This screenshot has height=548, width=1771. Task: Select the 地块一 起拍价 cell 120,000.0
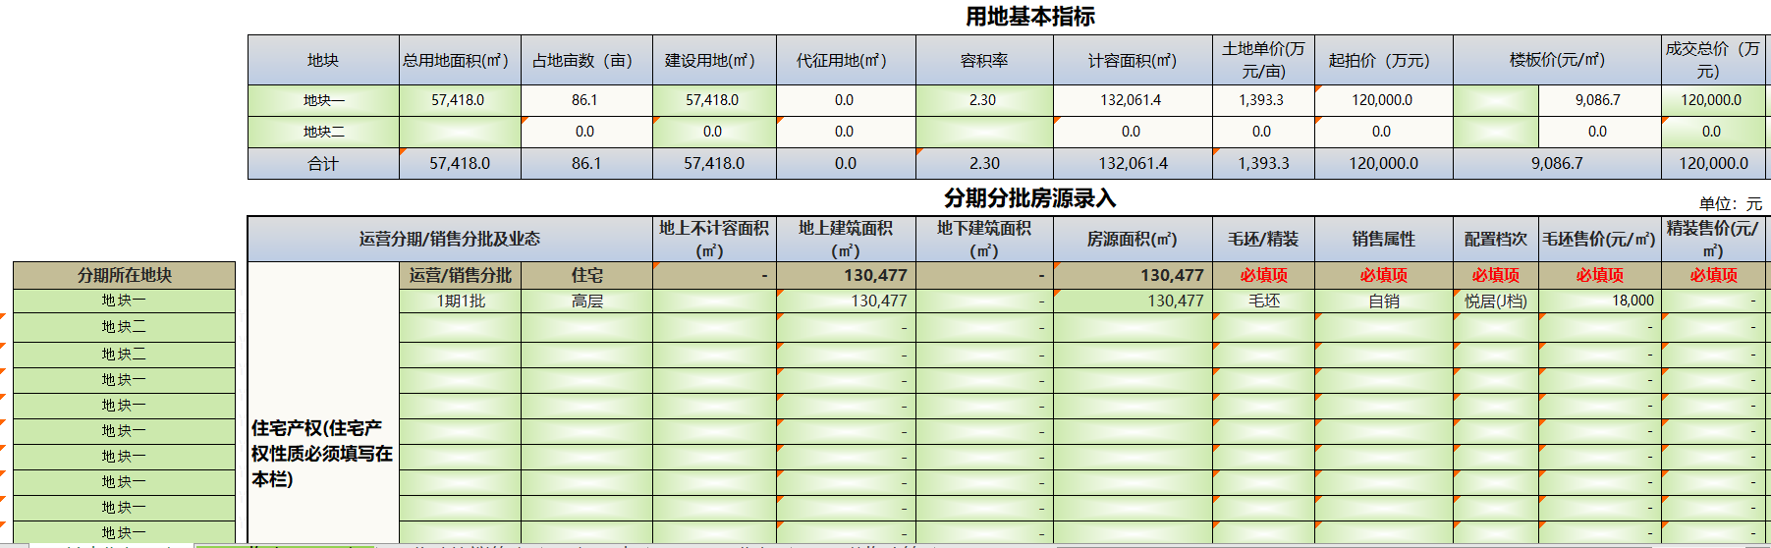1382,100
